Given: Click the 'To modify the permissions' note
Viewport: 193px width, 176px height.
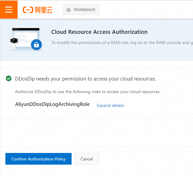Looking at the screenshot, I should [x=122, y=43].
